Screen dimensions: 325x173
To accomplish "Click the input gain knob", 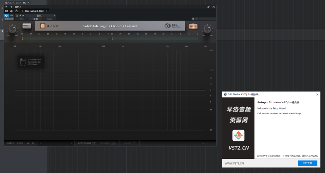I will pyautogui.click(x=13, y=29).
